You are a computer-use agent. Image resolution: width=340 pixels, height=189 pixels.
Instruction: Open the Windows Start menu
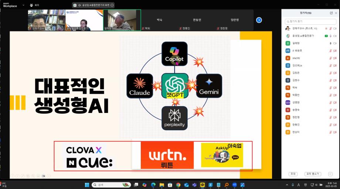[87, 185]
